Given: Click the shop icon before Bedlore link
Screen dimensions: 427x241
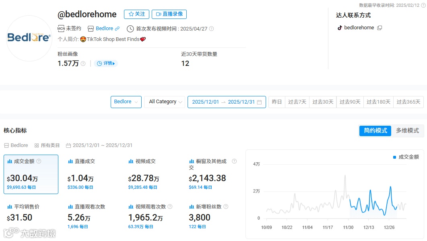Looking at the screenshot, I should pyautogui.click(x=91, y=29).
